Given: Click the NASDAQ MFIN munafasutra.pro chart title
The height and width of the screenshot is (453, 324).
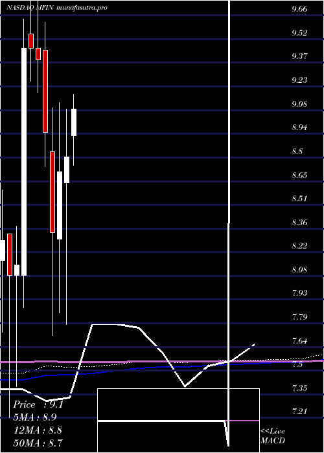Looking at the screenshot, I should pos(57,8).
